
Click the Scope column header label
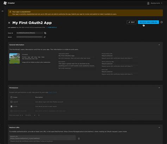tap(15, 97)
